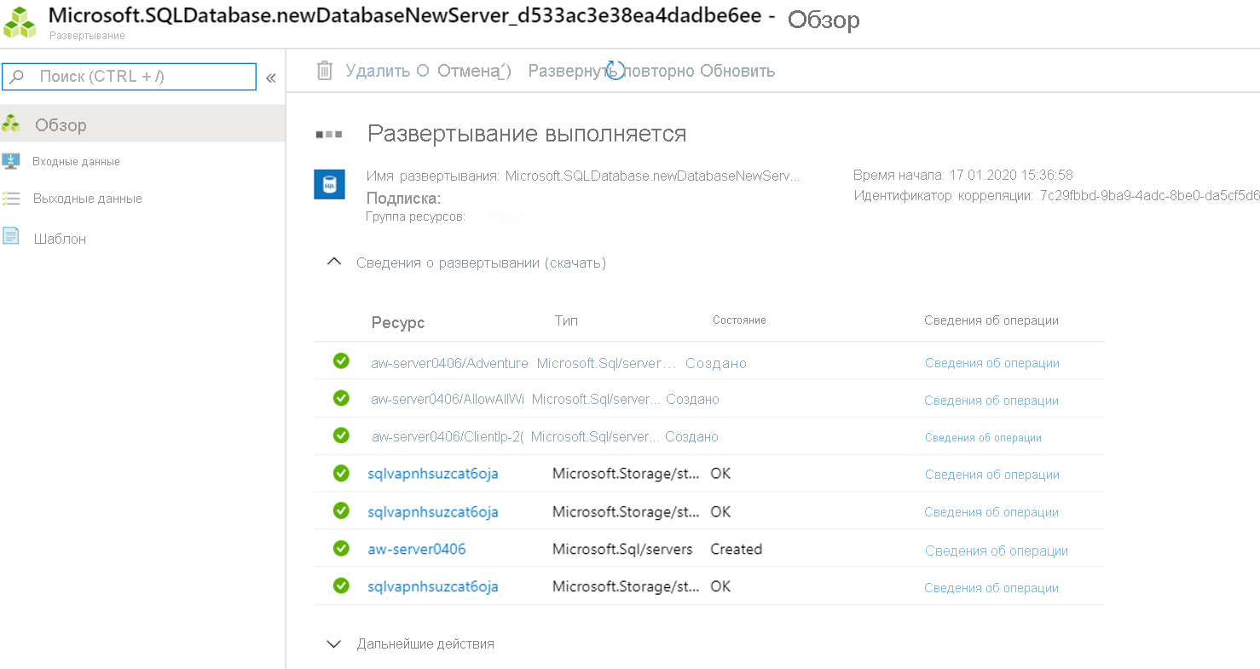Image resolution: width=1260 pixels, height=669 pixels.
Task: Click the Состояние column header
Action: [x=739, y=320]
